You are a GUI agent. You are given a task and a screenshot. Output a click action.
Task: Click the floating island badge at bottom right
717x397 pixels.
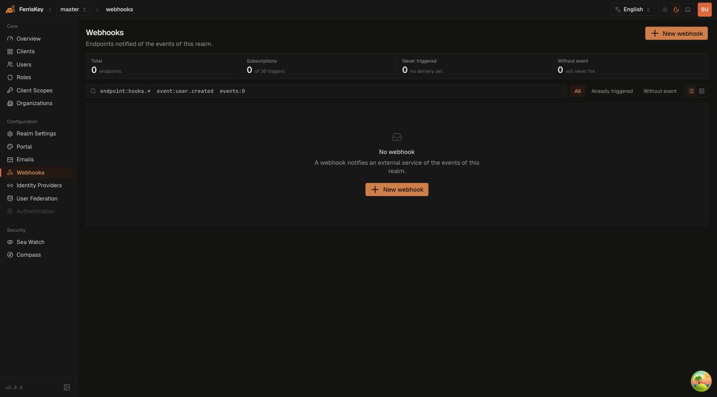pos(701,381)
